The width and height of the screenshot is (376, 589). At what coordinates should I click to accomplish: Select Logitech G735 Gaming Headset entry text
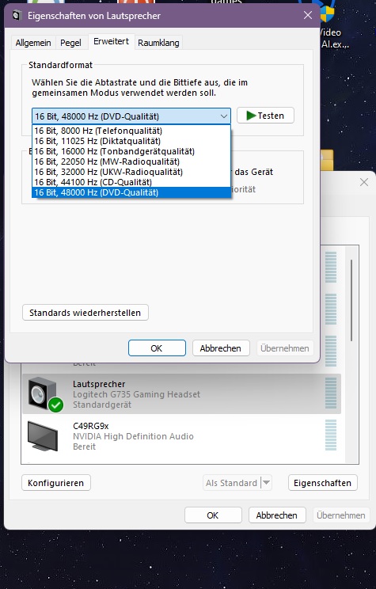tap(136, 394)
